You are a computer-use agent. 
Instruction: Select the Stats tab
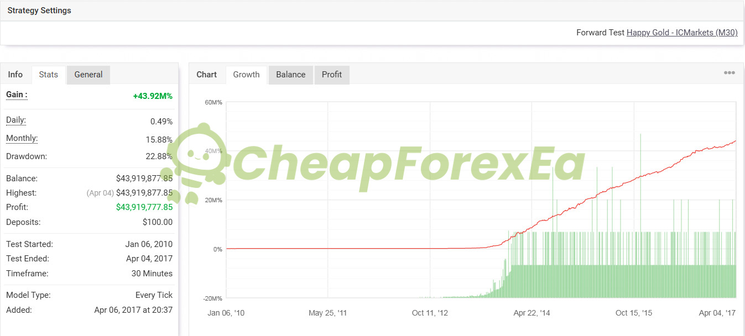(49, 75)
